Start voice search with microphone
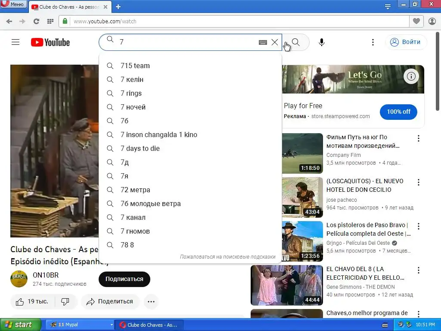Screen dimensions: 441x331 click(321, 42)
